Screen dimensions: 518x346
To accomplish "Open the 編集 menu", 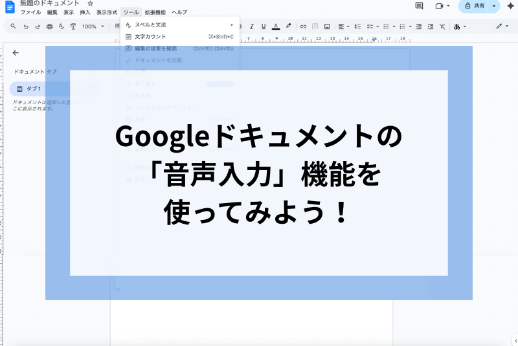I will pos(52,12).
